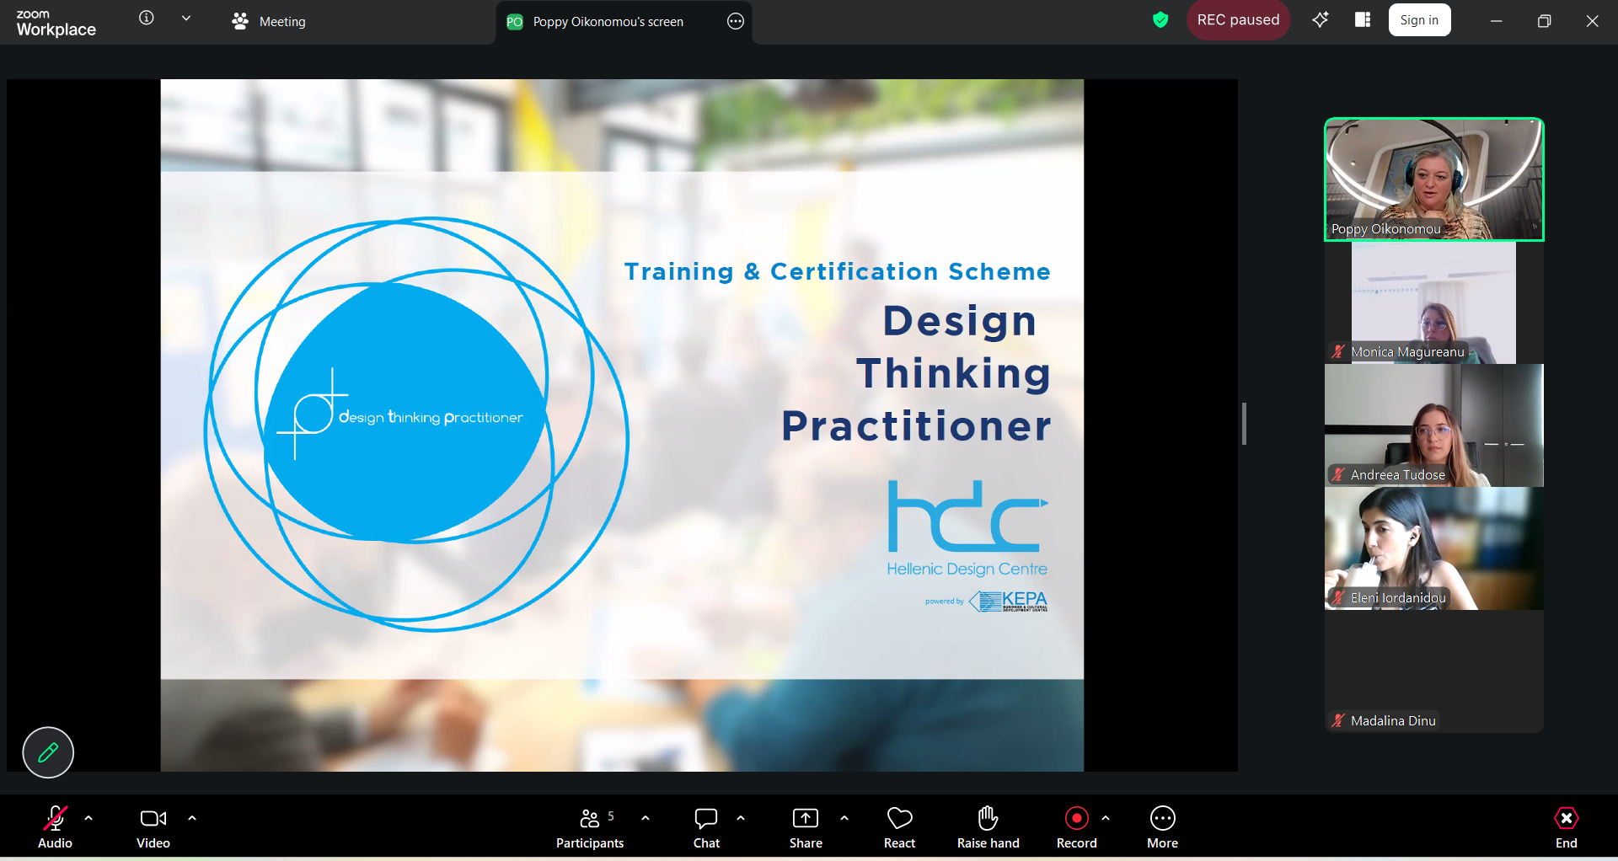The width and height of the screenshot is (1618, 861).
Task: Expand the audio options arrow
Action: click(x=88, y=818)
